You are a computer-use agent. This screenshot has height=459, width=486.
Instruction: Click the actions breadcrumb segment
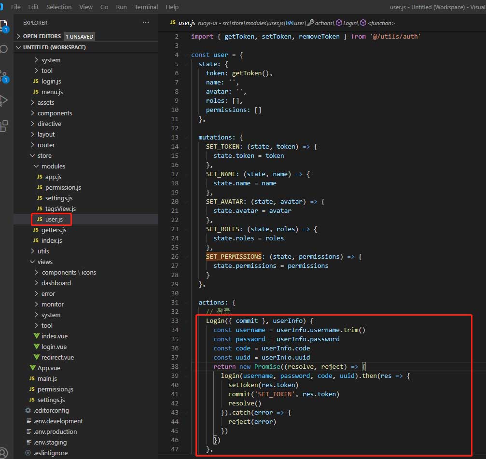[x=323, y=23]
